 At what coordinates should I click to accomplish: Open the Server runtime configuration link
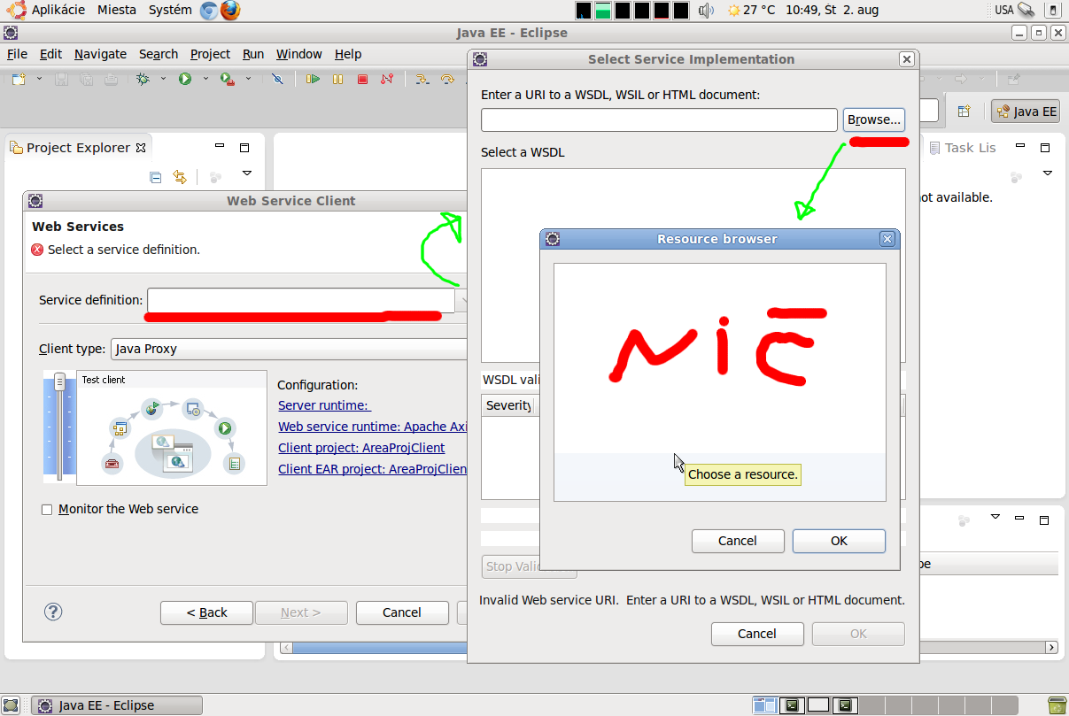coord(323,405)
